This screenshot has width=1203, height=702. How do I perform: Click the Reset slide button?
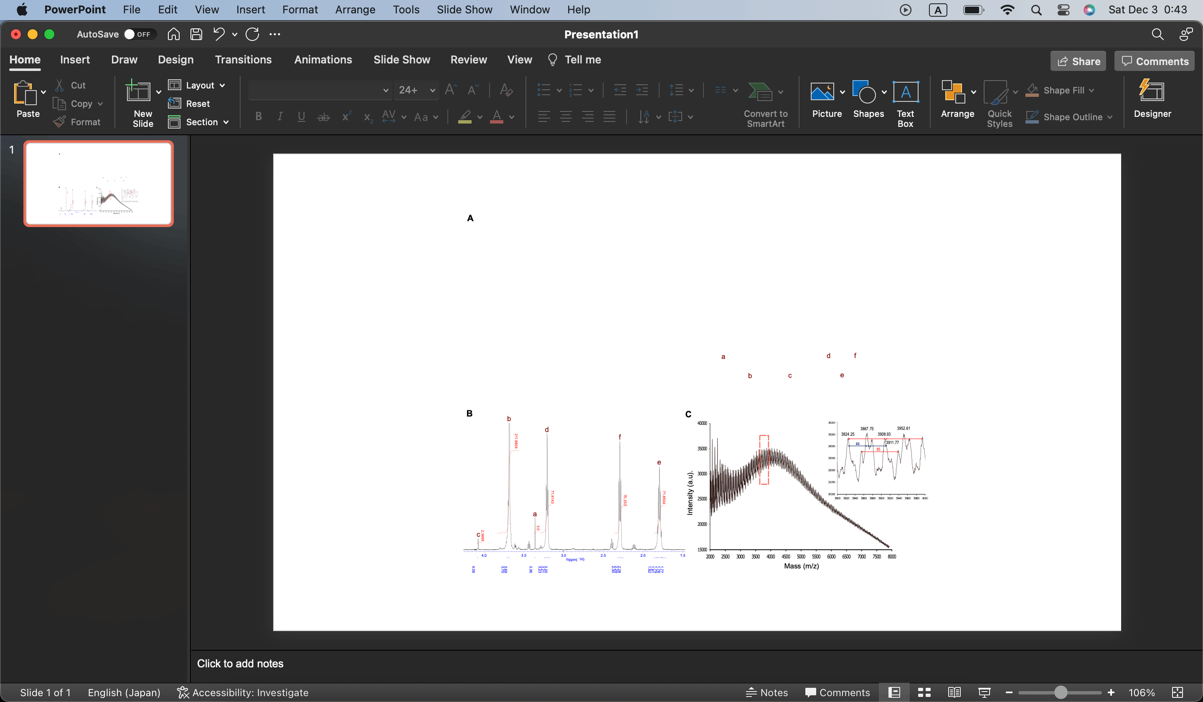tap(189, 104)
